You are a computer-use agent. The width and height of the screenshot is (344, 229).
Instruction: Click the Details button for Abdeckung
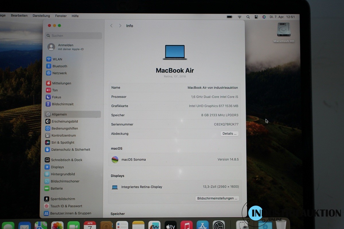[229, 134]
